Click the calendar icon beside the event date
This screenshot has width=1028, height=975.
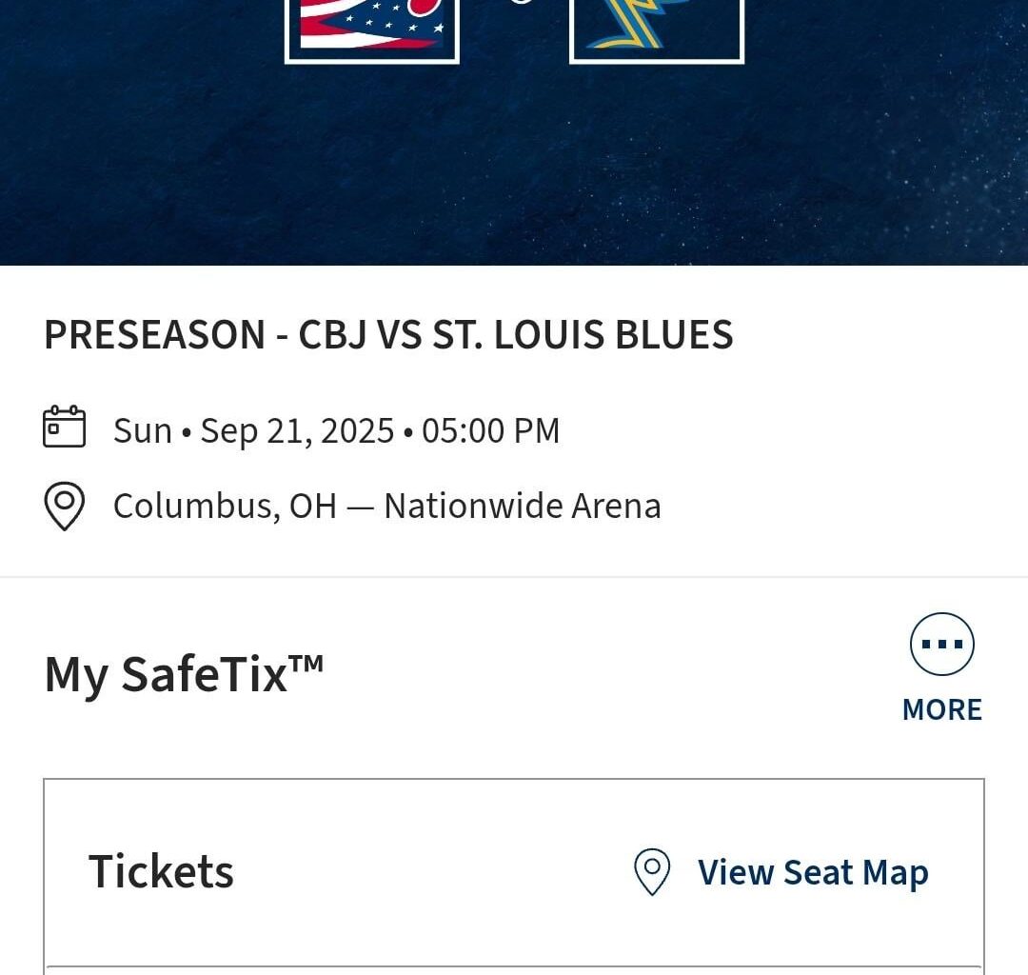click(x=65, y=427)
